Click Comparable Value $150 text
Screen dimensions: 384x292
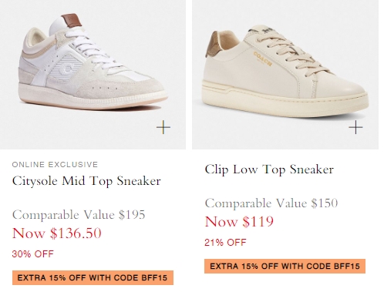pos(271,203)
